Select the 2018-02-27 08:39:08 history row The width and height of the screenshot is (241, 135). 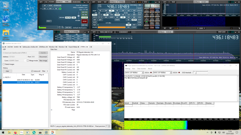[x=25, y=82]
